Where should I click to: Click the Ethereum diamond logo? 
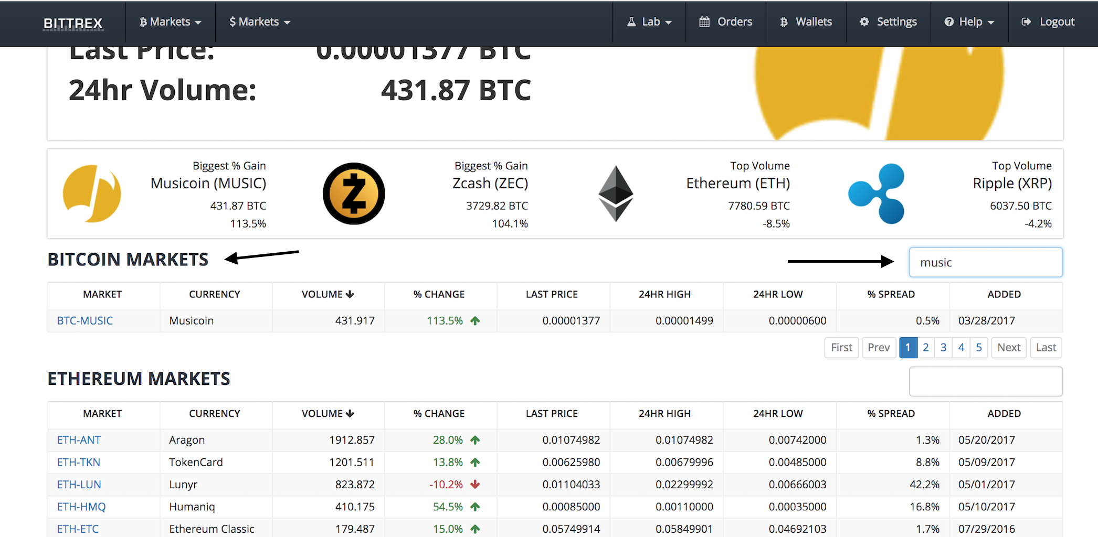click(x=616, y=194)
